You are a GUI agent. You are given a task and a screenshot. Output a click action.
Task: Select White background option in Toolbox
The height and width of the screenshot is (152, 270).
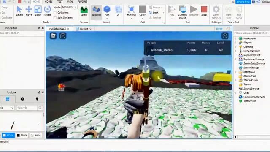(8, 135)
